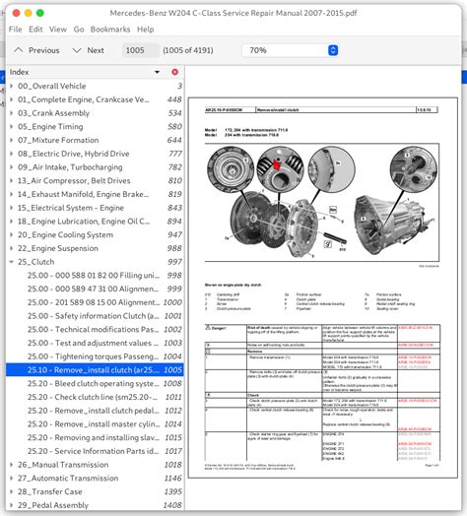The height and width of the screenshot is (516, 467).
Task: Expand the 15_Electrical System - Engine section
Action: point(12,208)
